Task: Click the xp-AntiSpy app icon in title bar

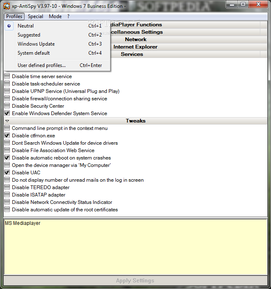Action: point(7,6)
